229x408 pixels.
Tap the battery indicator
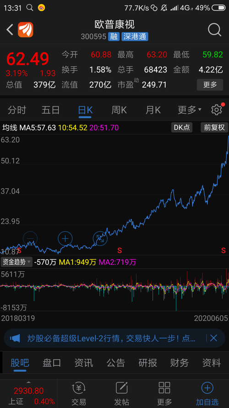coord(218,8)
